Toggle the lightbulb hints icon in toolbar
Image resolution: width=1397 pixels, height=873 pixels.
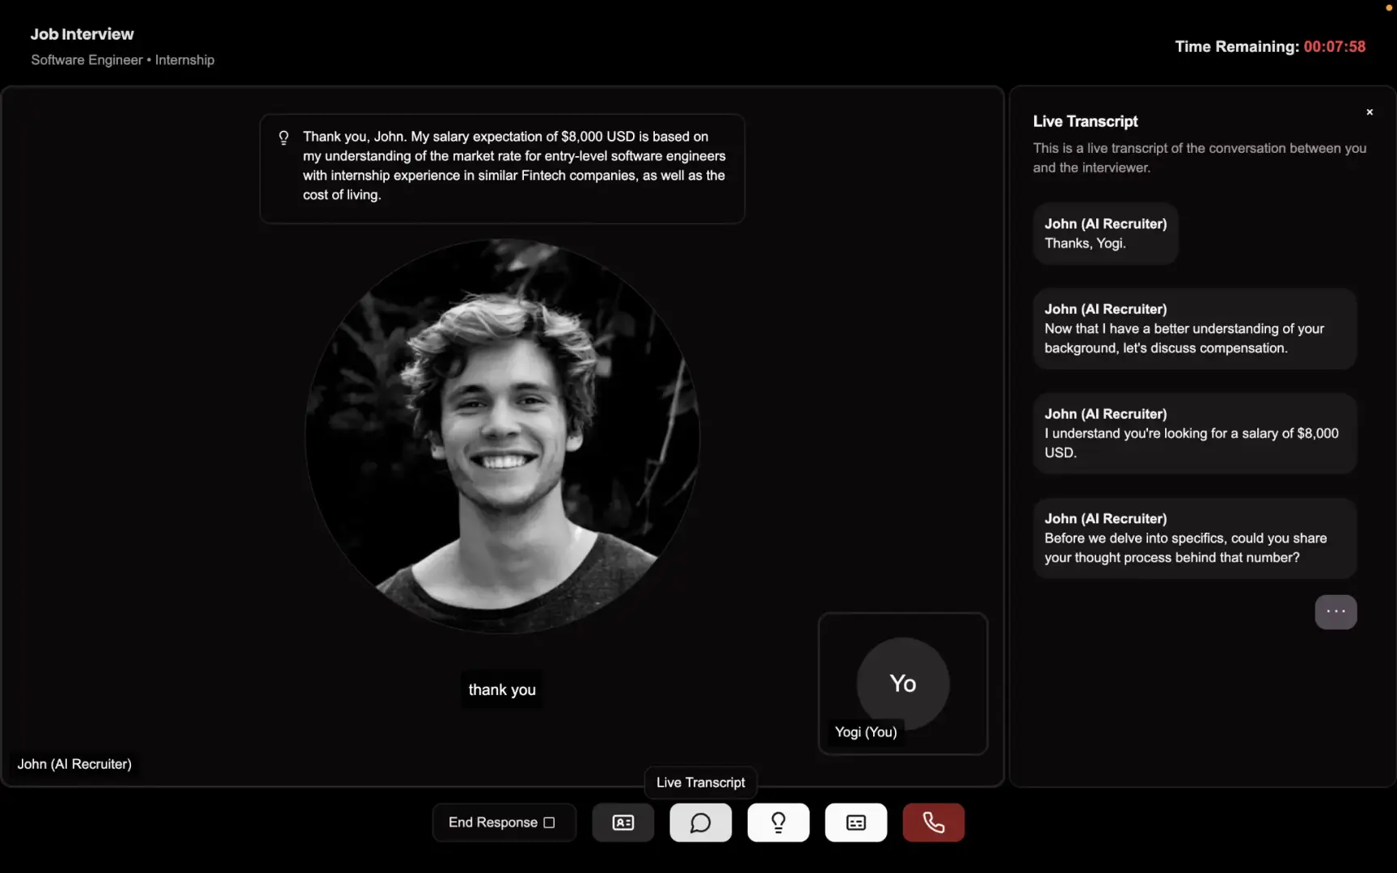[778, 822]
